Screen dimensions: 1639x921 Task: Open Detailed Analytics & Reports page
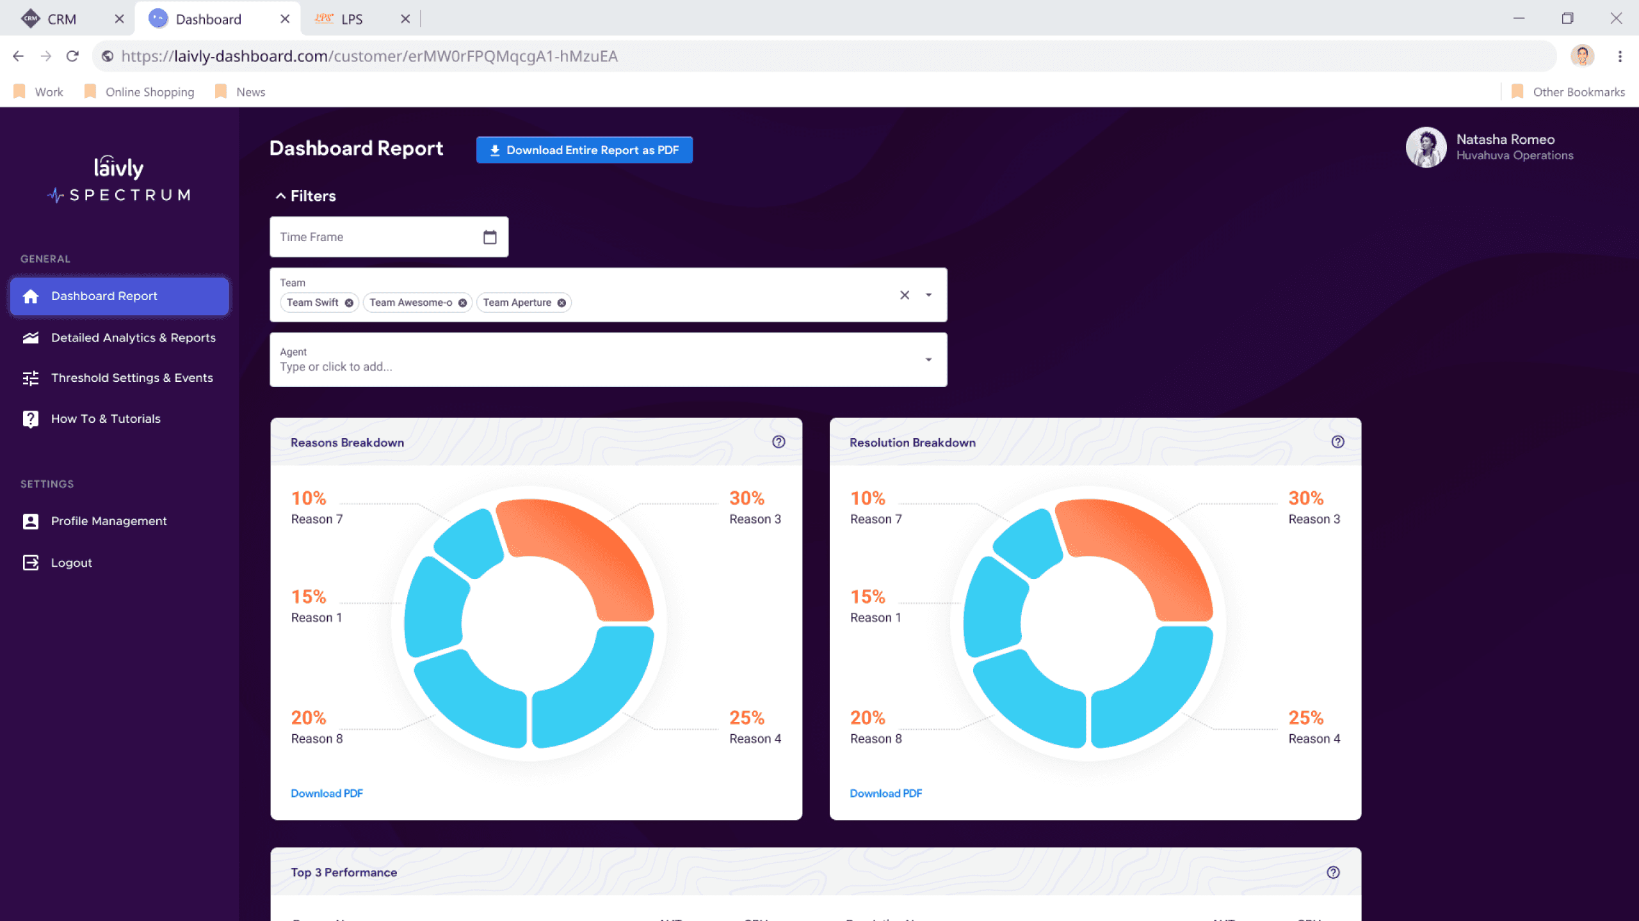coord(133,338)
